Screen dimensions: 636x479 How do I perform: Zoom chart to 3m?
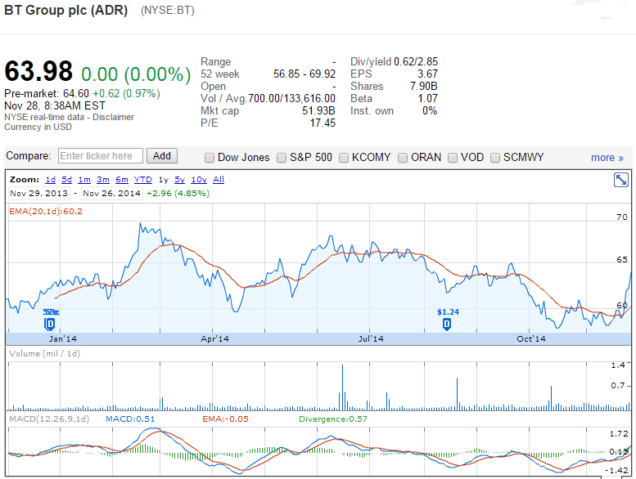tap(103, 179)
